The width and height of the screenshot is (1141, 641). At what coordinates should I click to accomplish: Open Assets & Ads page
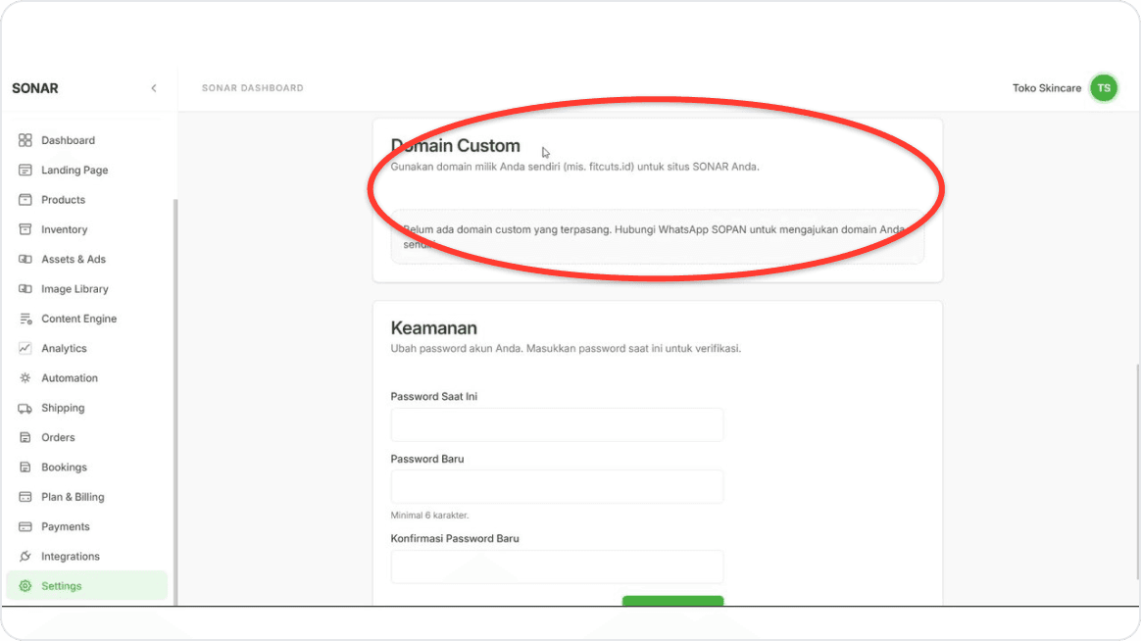[x=86, y=259]
